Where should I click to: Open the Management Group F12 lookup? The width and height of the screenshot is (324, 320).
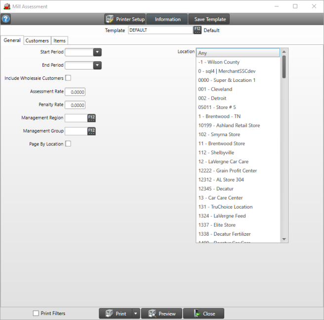click(x=91, y=131)
